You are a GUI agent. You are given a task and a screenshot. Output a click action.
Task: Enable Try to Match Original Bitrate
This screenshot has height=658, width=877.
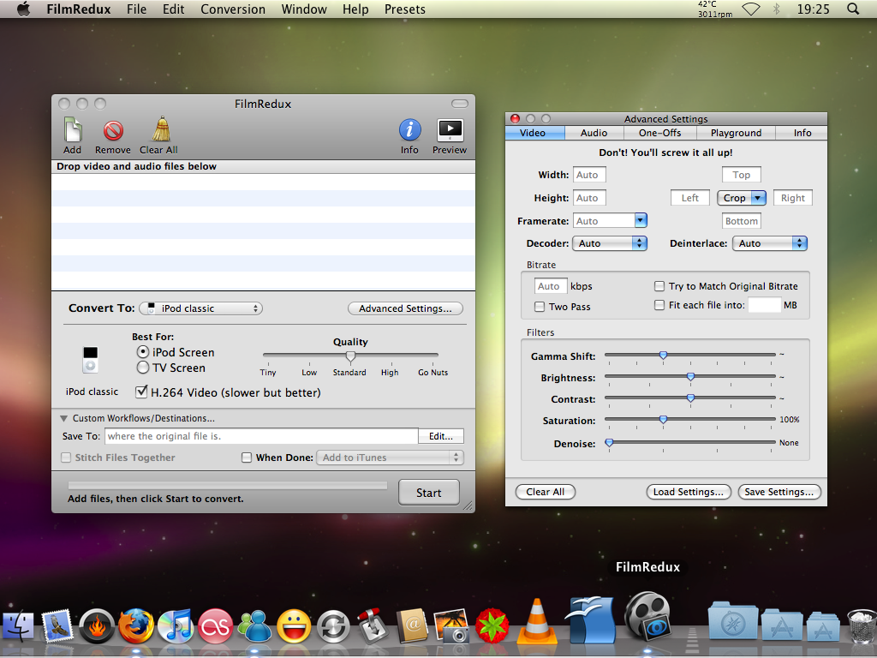pos(659,286)
